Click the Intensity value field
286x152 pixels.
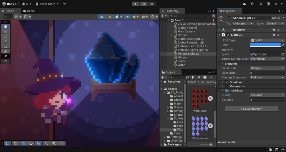267,50
